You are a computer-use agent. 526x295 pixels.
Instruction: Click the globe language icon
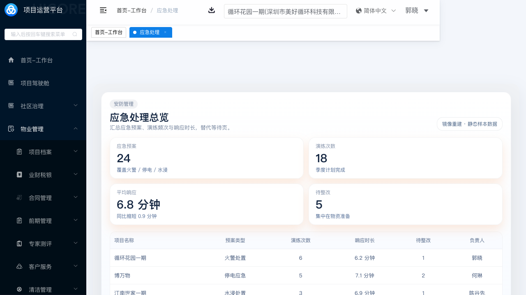tap(359, 11)
